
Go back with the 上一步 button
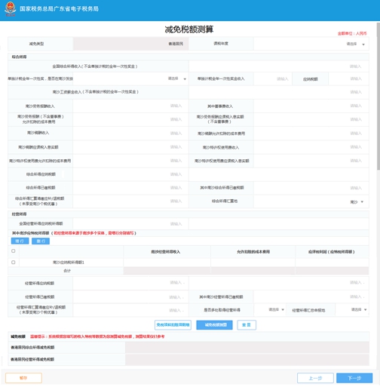tap(315, 378)
